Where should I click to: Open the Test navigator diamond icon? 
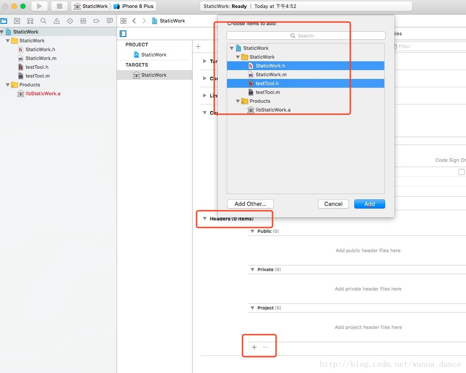pyautogui.click(x=70, y=21)
